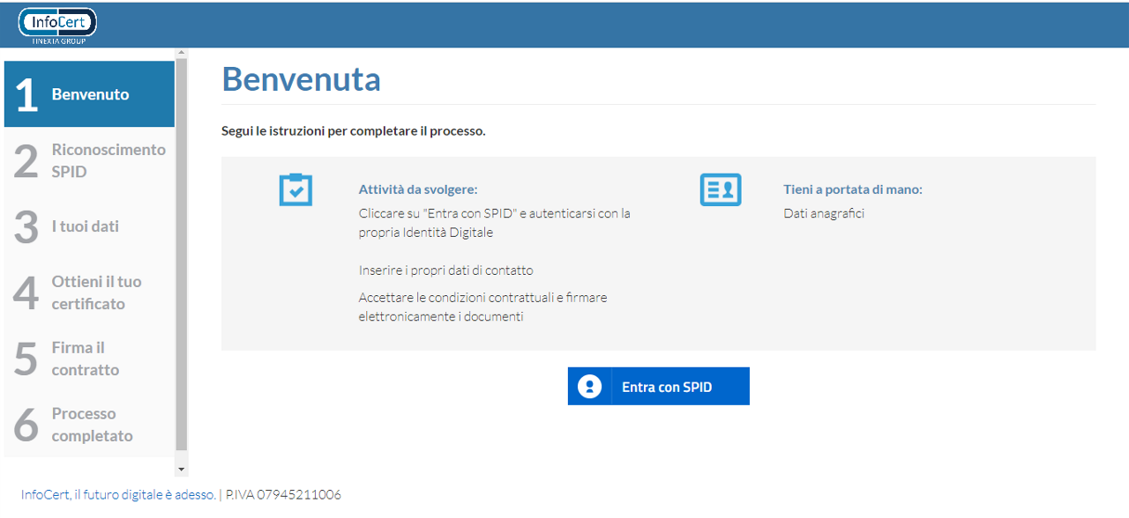
Task: Click the sidebar scrollbar down arrow
Action: (182, 470)
